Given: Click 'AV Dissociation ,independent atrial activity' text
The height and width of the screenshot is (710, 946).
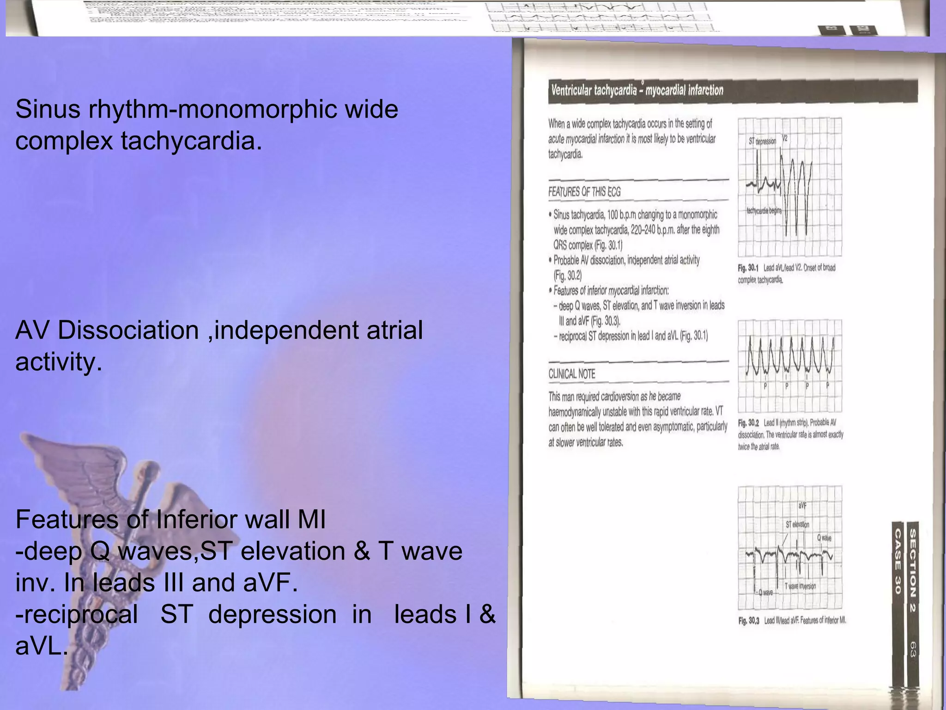Looking at the screenshot, I should point(219,346).
